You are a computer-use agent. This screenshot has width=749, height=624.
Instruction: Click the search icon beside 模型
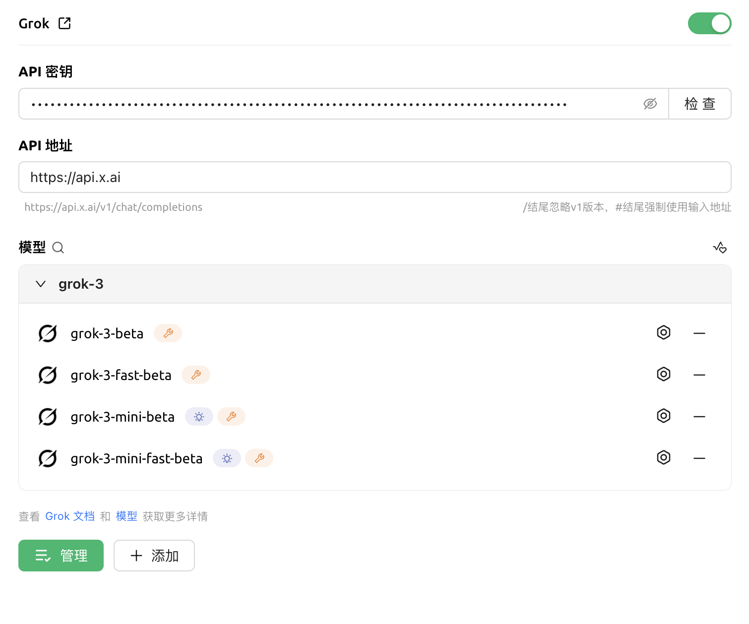click(x=58, y=248)
